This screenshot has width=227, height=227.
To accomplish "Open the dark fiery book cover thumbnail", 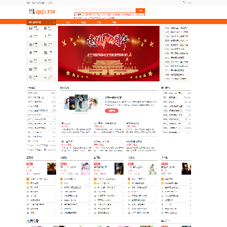I will coord(52,168).
